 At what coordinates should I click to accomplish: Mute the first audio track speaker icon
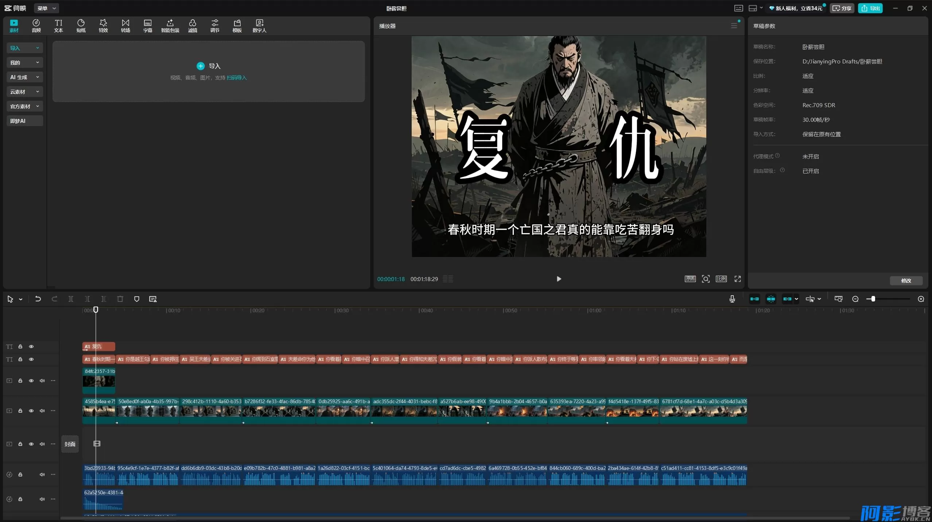tap(42, 475)
